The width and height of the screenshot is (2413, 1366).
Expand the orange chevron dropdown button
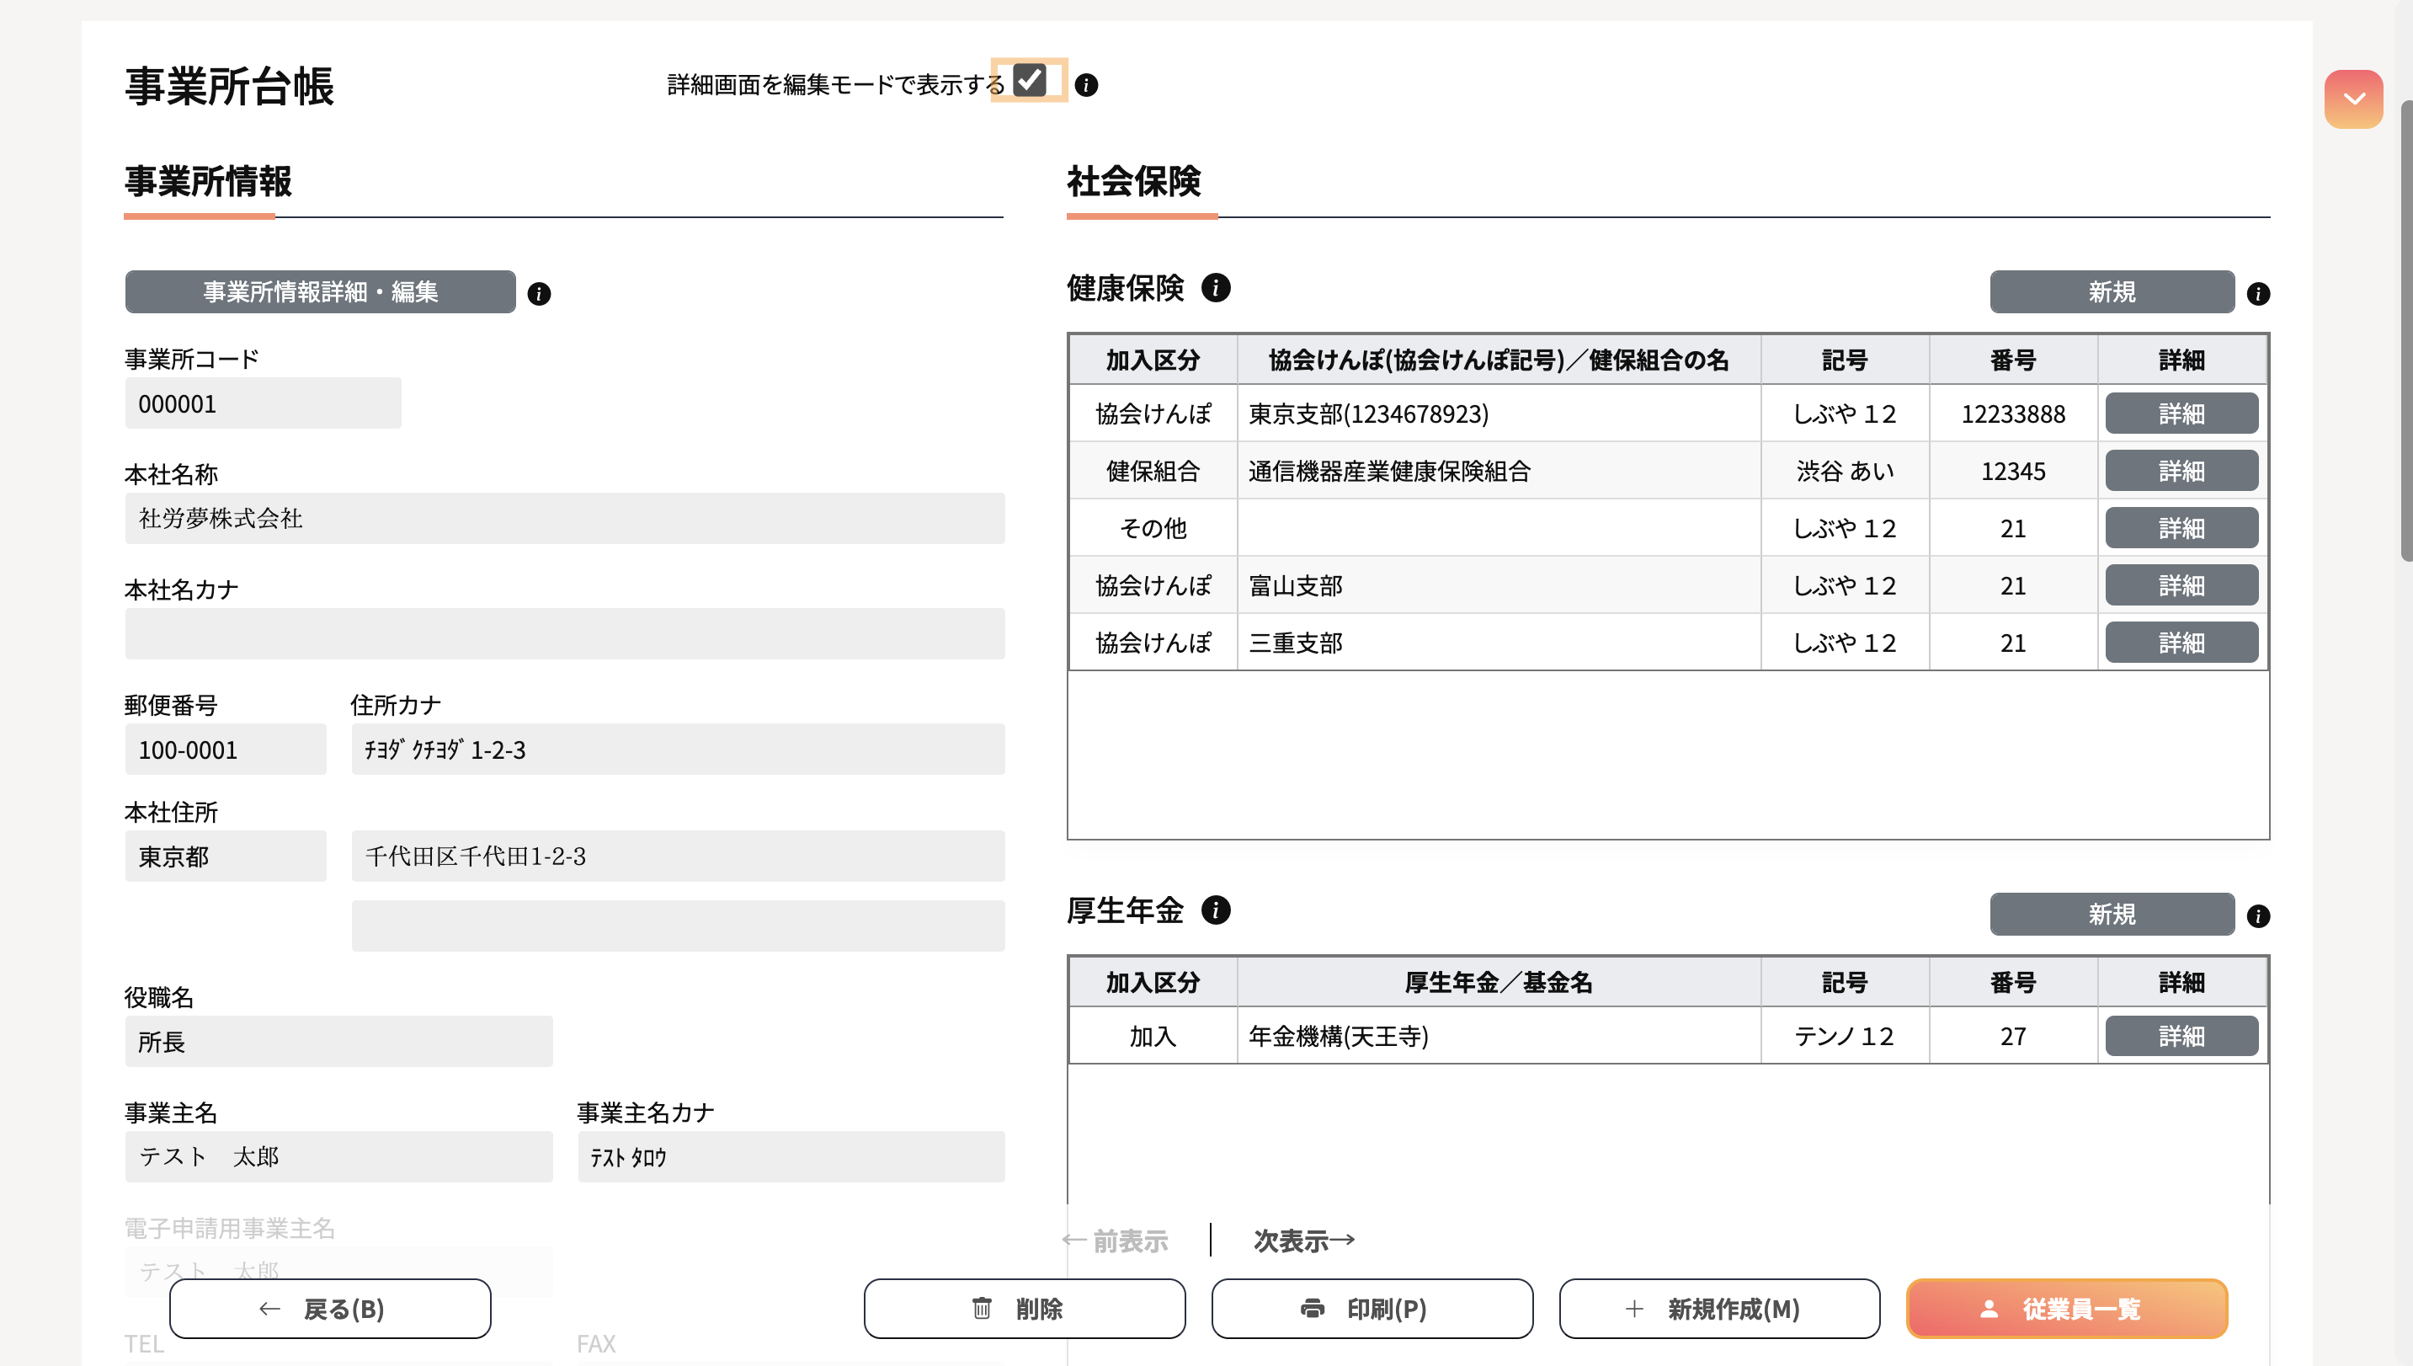point(2353,99)
